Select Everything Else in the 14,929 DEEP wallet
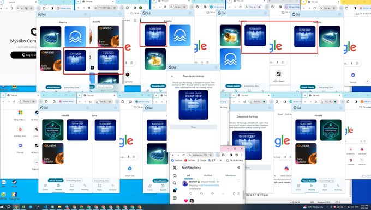371x210 pixels. pos(74,181)
